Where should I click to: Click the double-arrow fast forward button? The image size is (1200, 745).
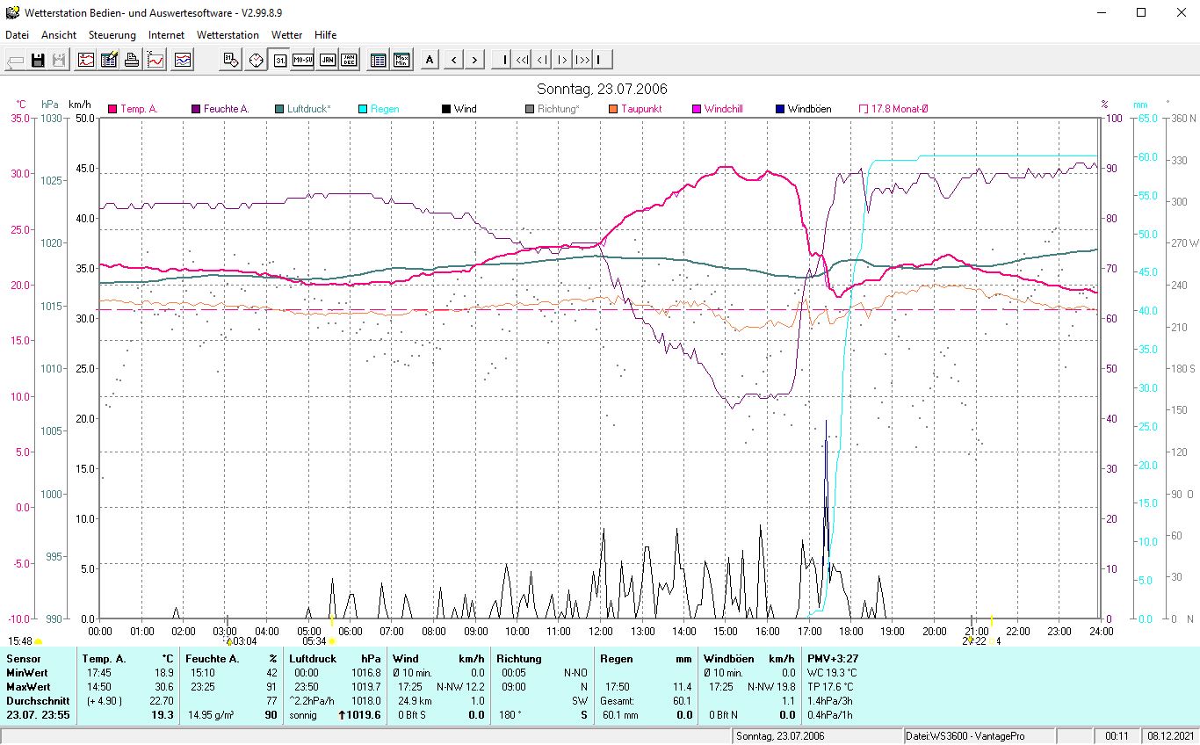(582, 60)
